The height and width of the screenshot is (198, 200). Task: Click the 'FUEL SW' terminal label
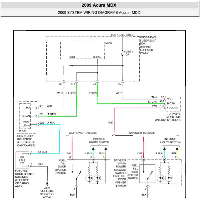click(173, 108)
